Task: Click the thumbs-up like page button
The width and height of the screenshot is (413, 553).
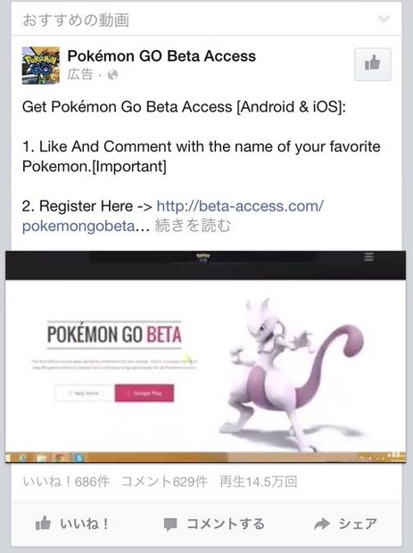Action: point(373,64)
